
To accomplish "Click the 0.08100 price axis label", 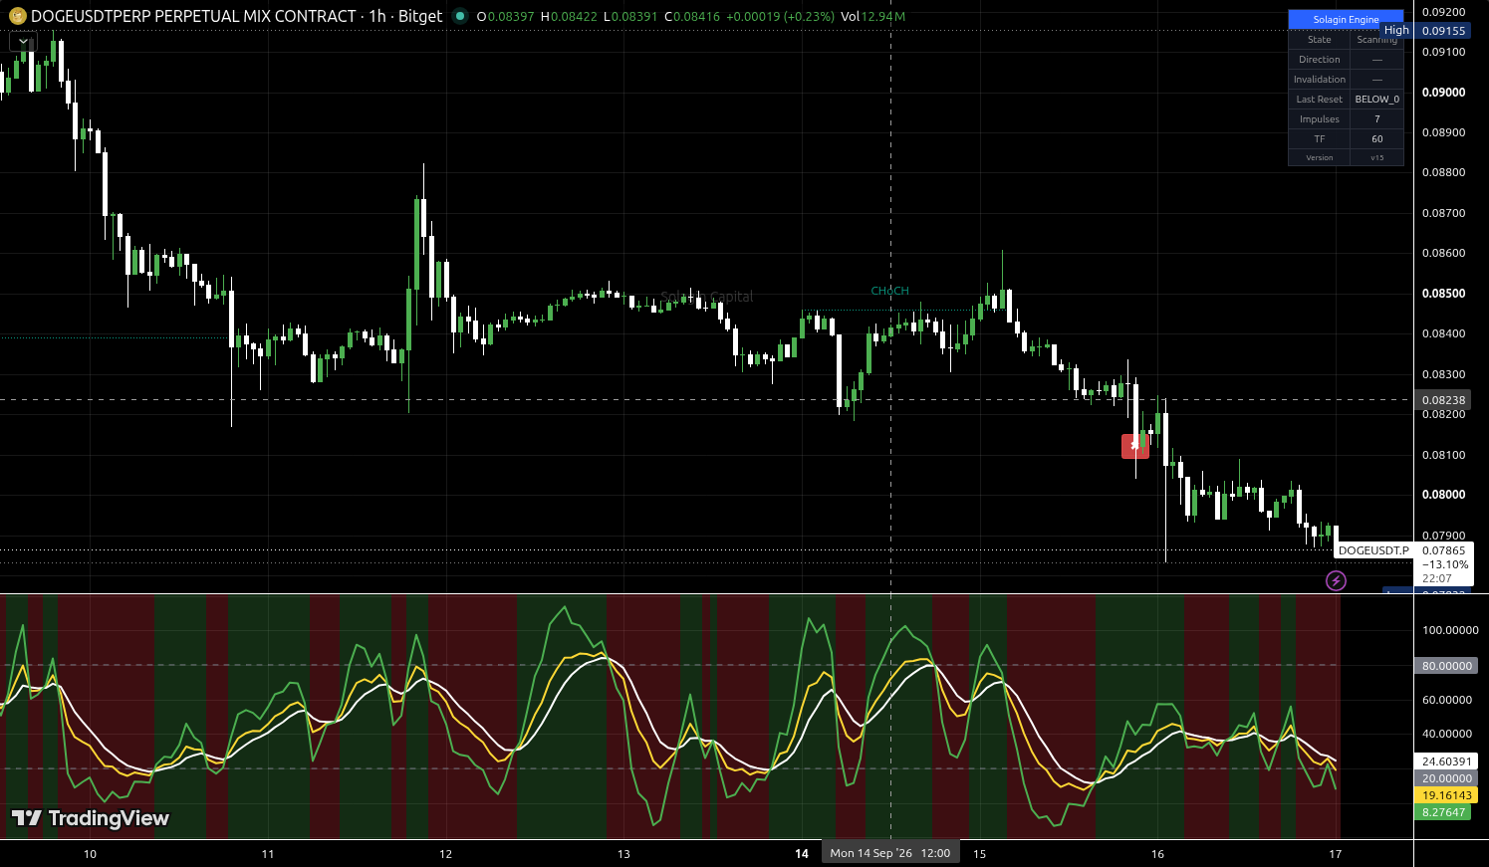I will click(x=1443, y=455).
